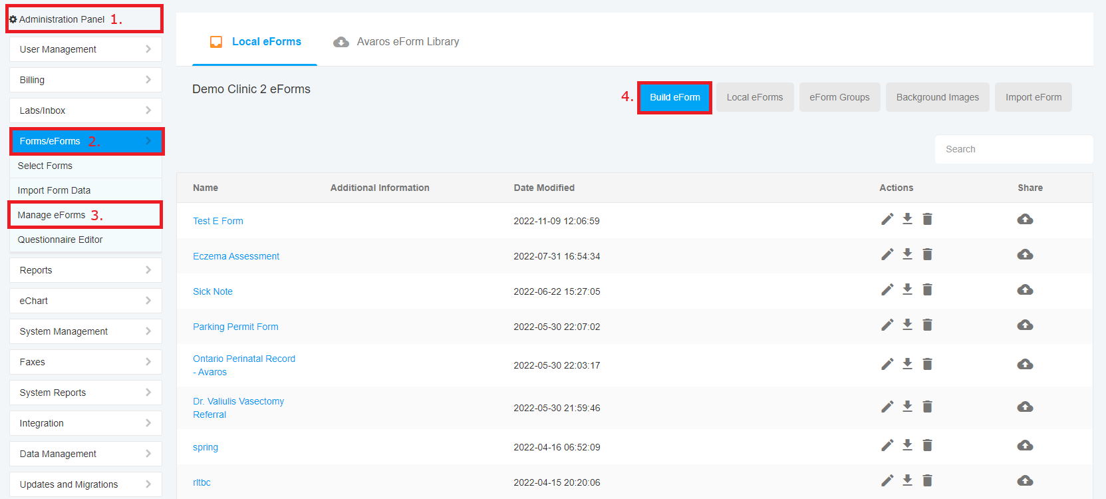The width and height of the screenshot is (1106, 499).
Task: Download the Sick Note eForm
Action: 907,289
